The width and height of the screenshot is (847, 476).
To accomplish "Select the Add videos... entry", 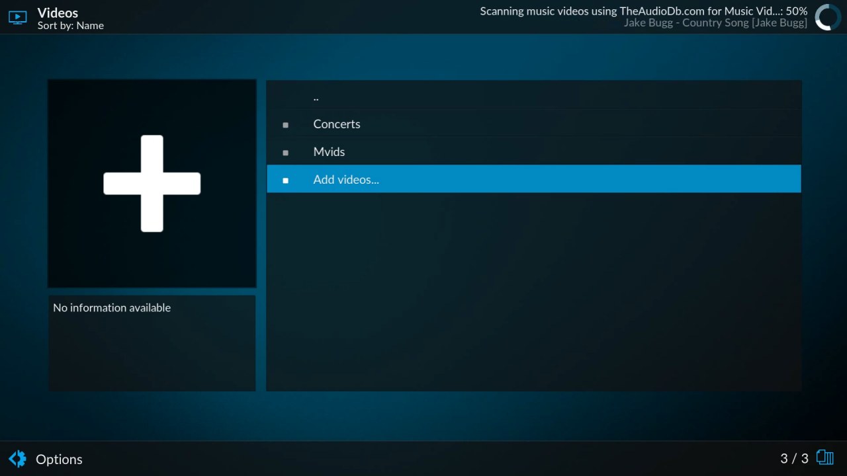I will click(346, 180).
